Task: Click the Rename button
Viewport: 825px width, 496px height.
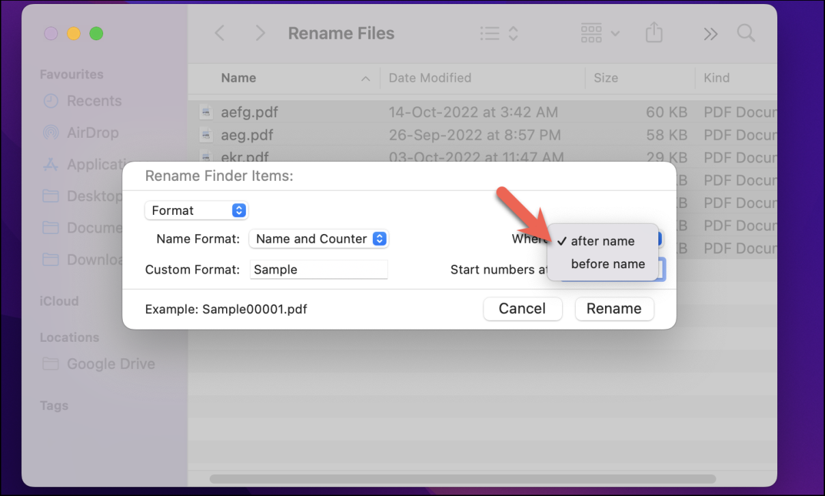Action: 614,308
